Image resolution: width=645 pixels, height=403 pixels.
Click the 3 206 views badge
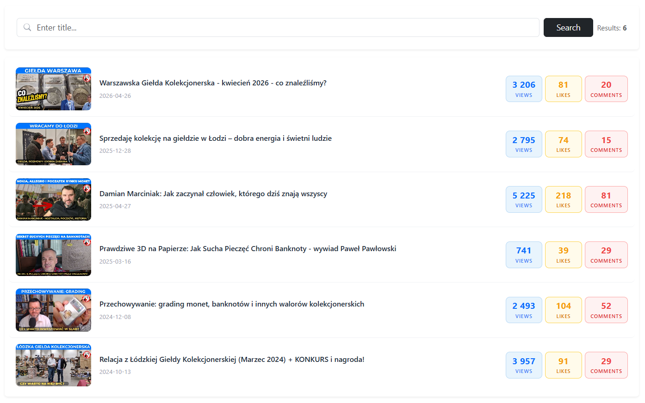pos(524,89)
